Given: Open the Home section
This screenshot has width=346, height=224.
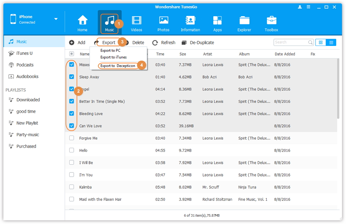Looking at the screenshot, I should coord(82,23).
